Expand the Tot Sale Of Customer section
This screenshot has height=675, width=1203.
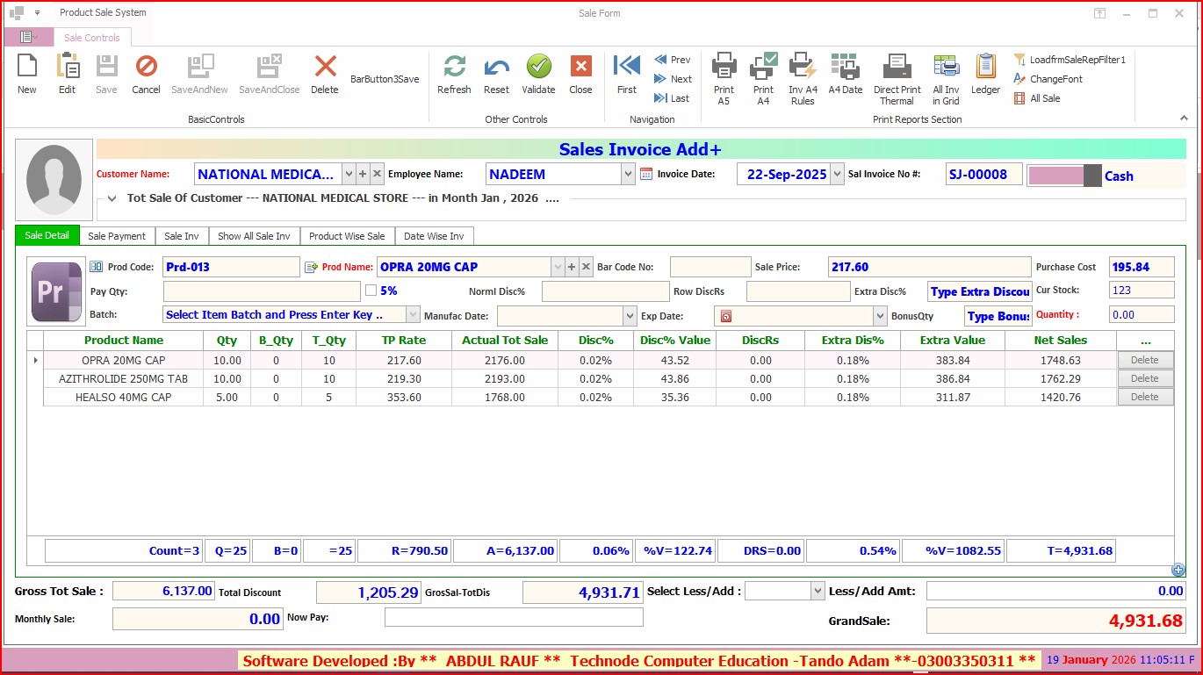tap(112, 198)
